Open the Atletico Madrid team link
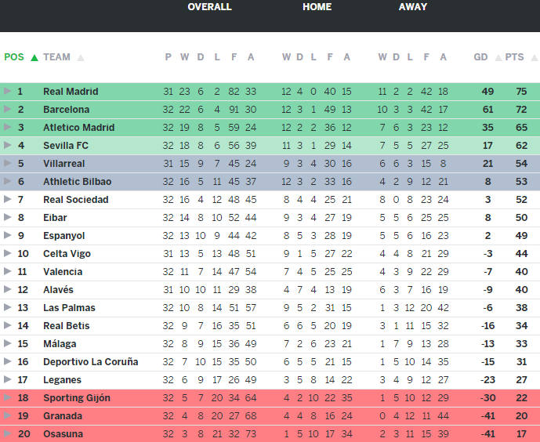The height and width of the screenshot is (442, 540). coord(78,128)
